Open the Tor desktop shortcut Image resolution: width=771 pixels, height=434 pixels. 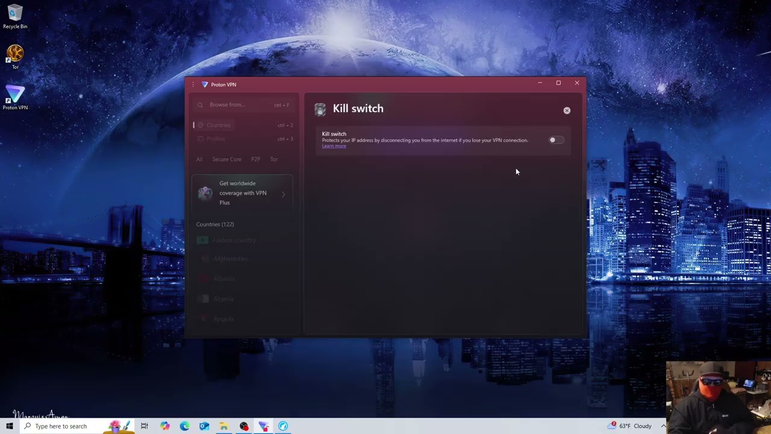[x=15, y=57]
